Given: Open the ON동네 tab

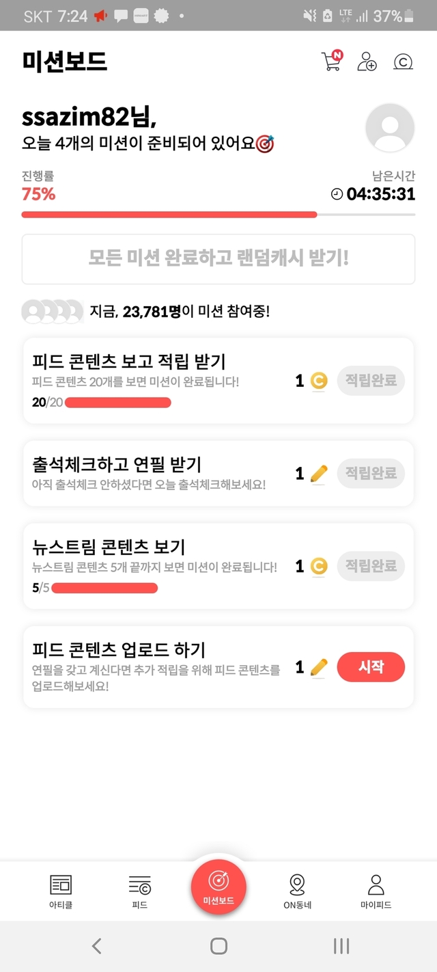Looking at the screenshot, I should 297,891.
